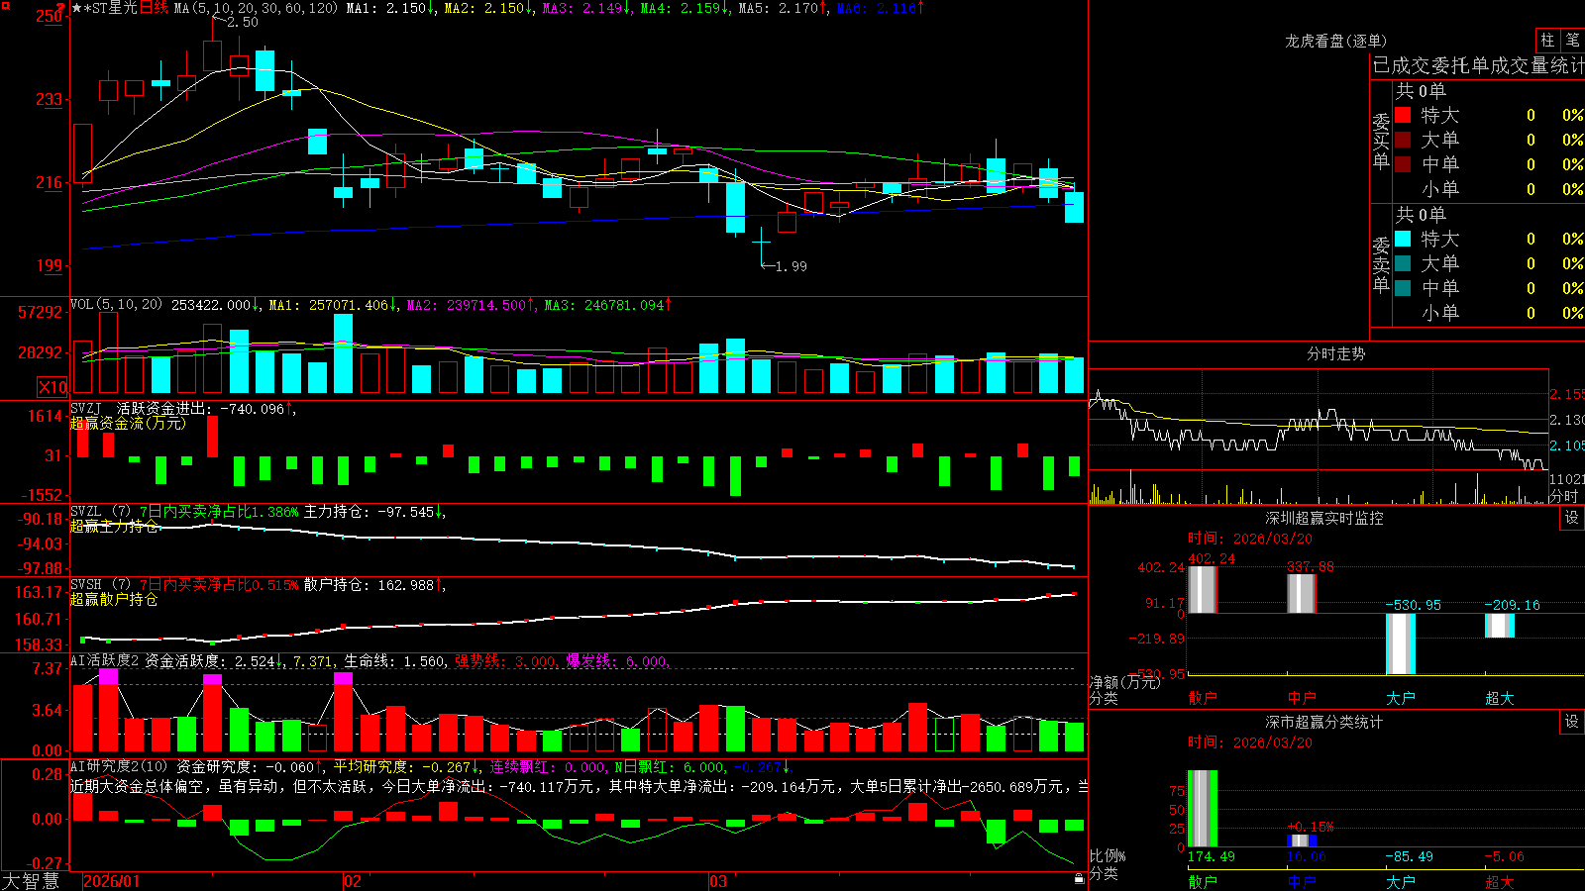Click the 时间: 2026/03/20 text in 实时监控
The height and width of the screenshot is (891, 1585).
[1250, 539]
